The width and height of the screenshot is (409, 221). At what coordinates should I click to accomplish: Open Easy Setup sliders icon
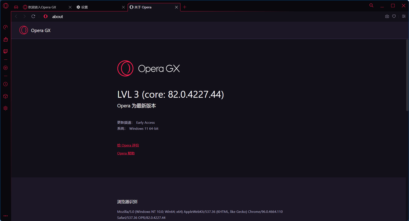click(x=404, y=16)
